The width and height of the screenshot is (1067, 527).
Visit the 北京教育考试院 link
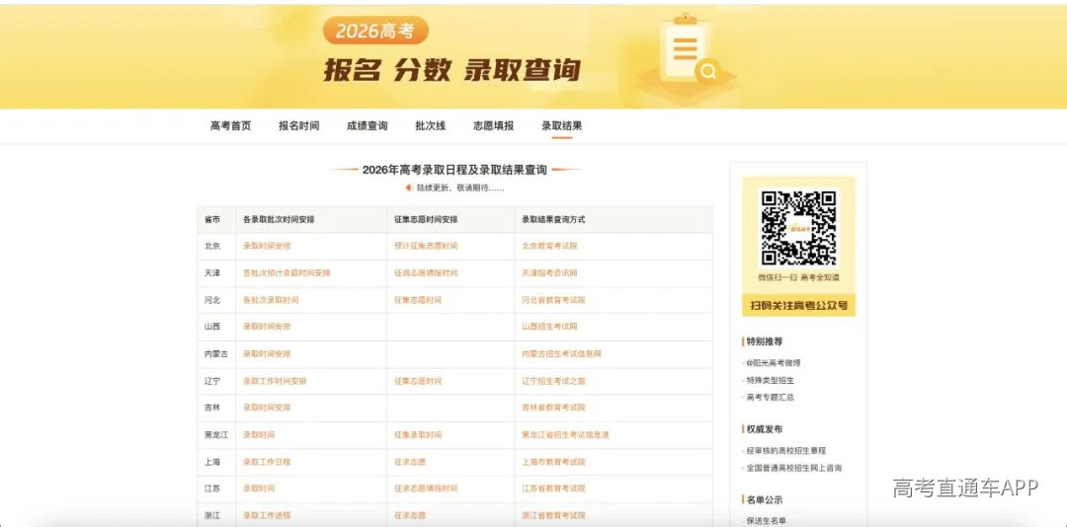point(549,246)
